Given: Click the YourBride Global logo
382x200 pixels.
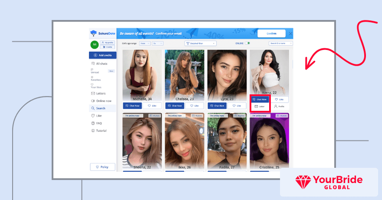Looking at the screenshot, I should (x=329, y=182).
